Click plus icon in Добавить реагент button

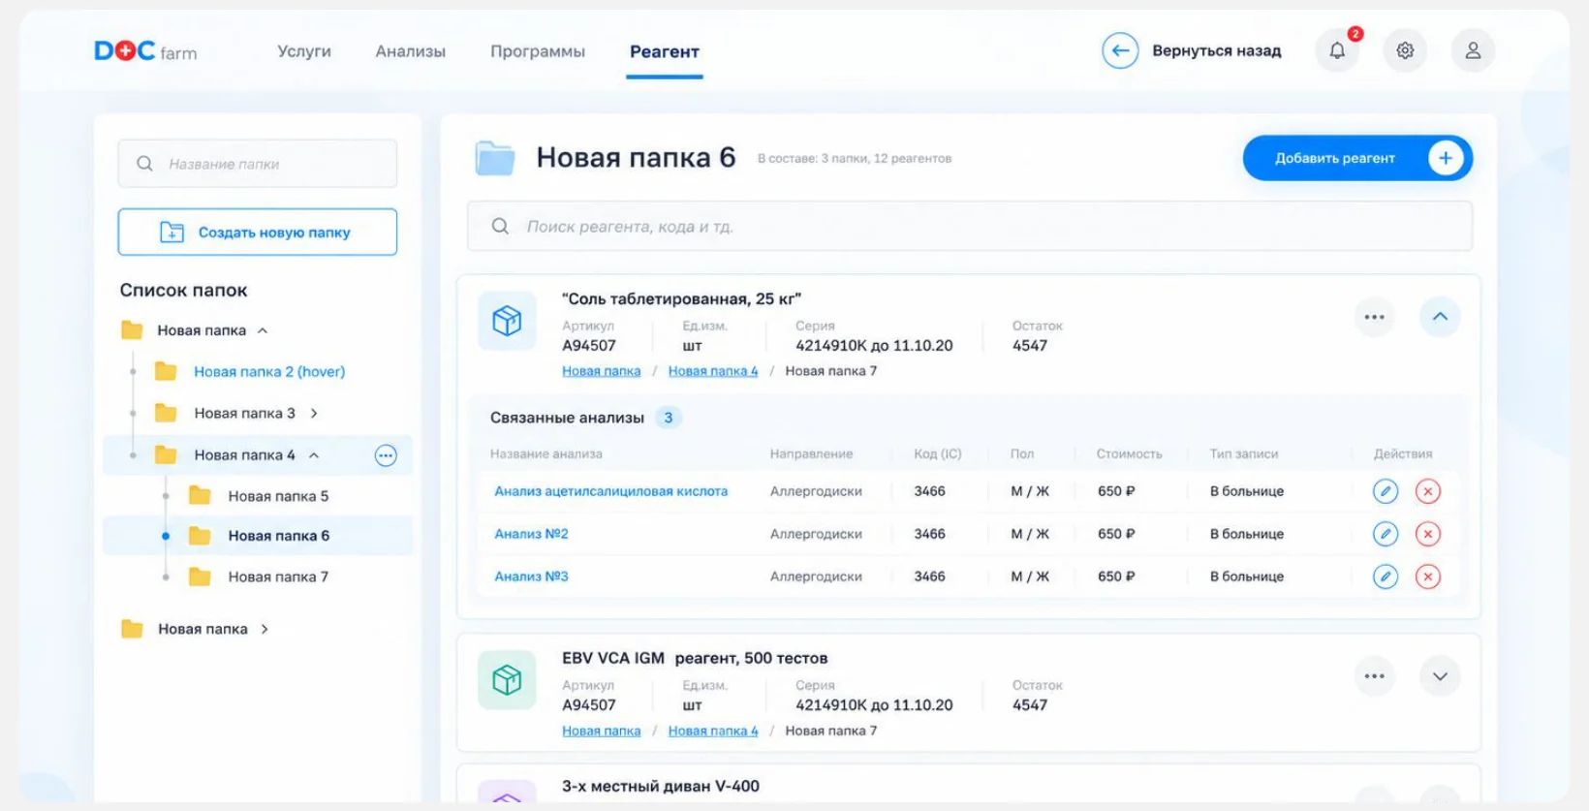(1445, 158)
